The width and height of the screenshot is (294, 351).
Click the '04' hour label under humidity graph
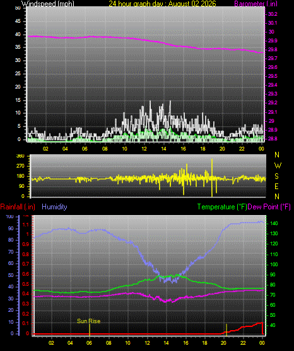(x=70, y=343)
